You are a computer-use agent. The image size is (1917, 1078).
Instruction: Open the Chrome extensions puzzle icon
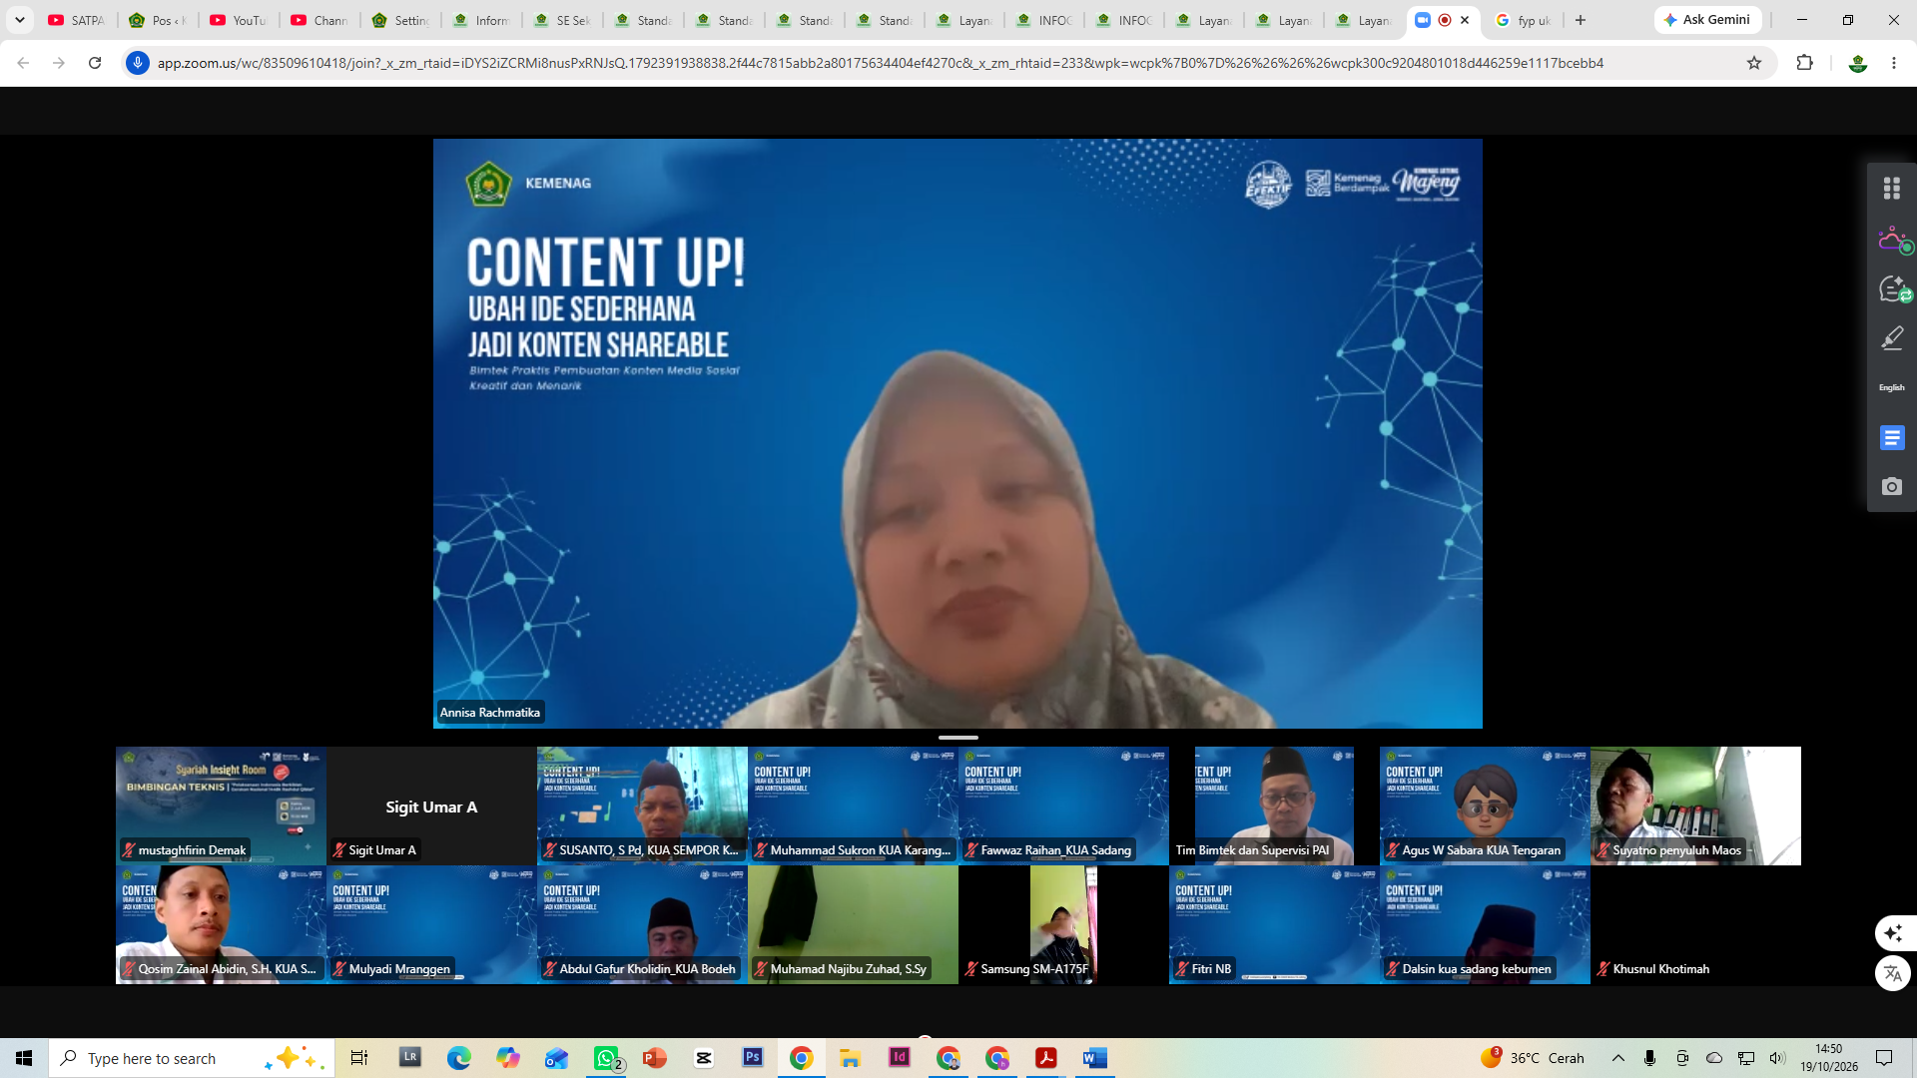click(1804, 63)
